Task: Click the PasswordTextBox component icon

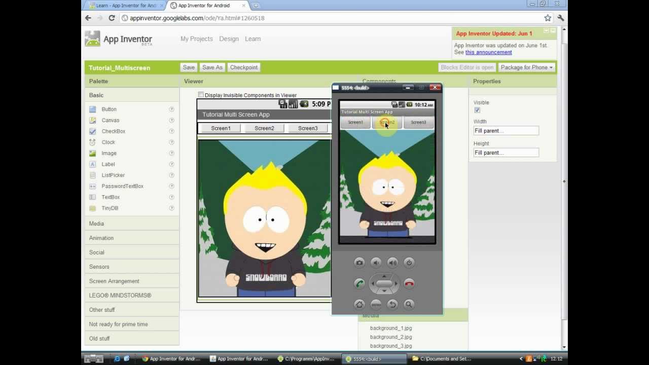Action: [x=92, y=186]
